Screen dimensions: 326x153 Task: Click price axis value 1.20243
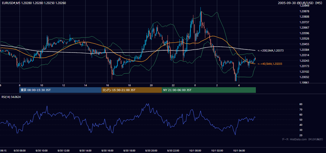(305, 61)
